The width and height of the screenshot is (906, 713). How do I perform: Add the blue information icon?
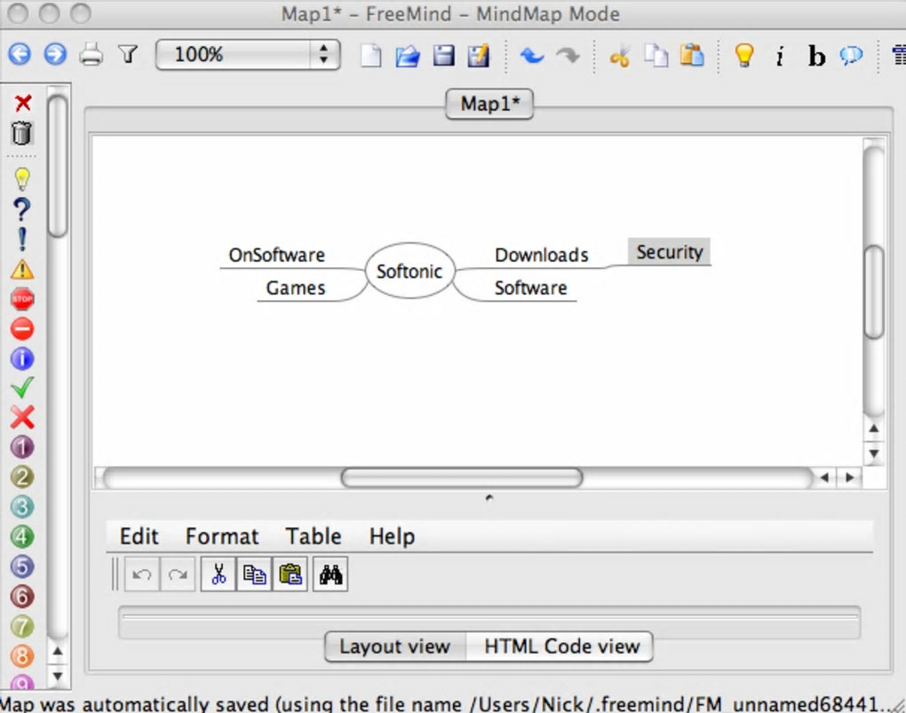pos(22,359)
